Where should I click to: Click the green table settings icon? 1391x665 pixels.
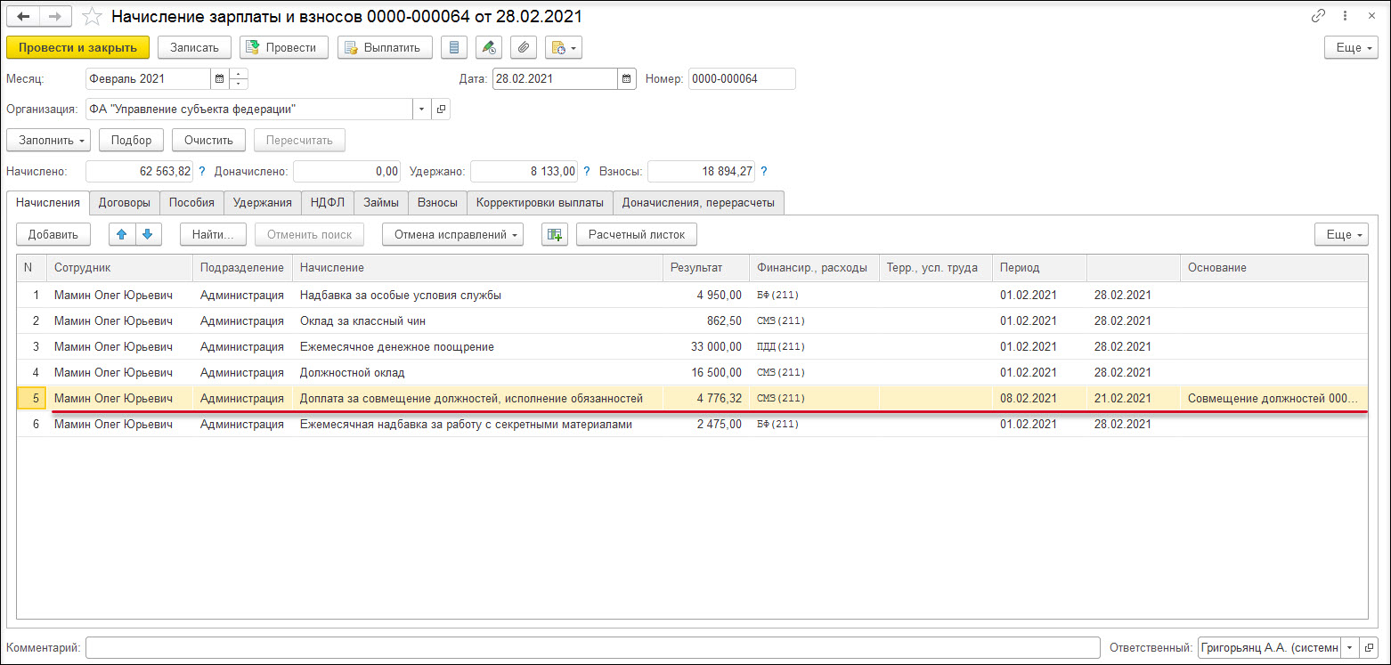tap(555, 234)
